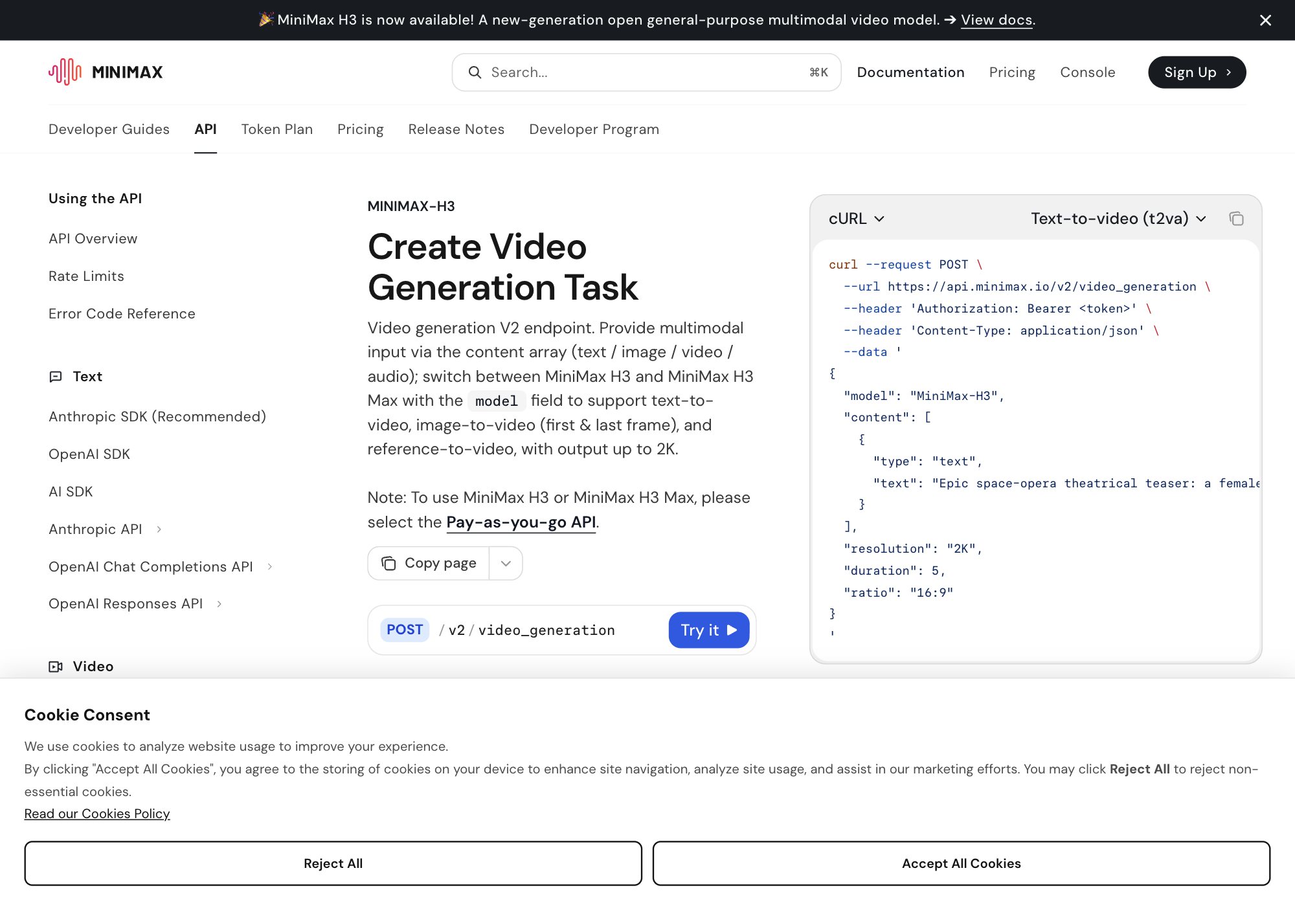Open the cURL language dropdown
This screenshot has width=1295, height=910.
[856, 219]
